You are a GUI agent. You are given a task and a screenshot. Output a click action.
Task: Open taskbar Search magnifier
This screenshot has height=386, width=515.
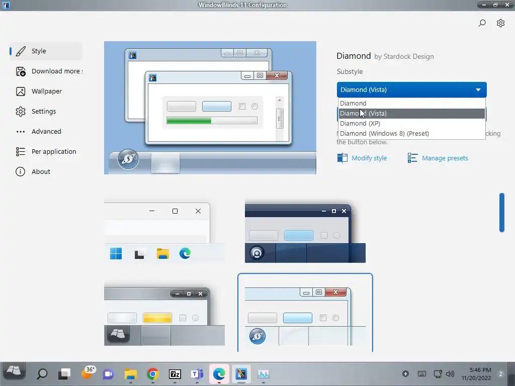click(42, 374)
